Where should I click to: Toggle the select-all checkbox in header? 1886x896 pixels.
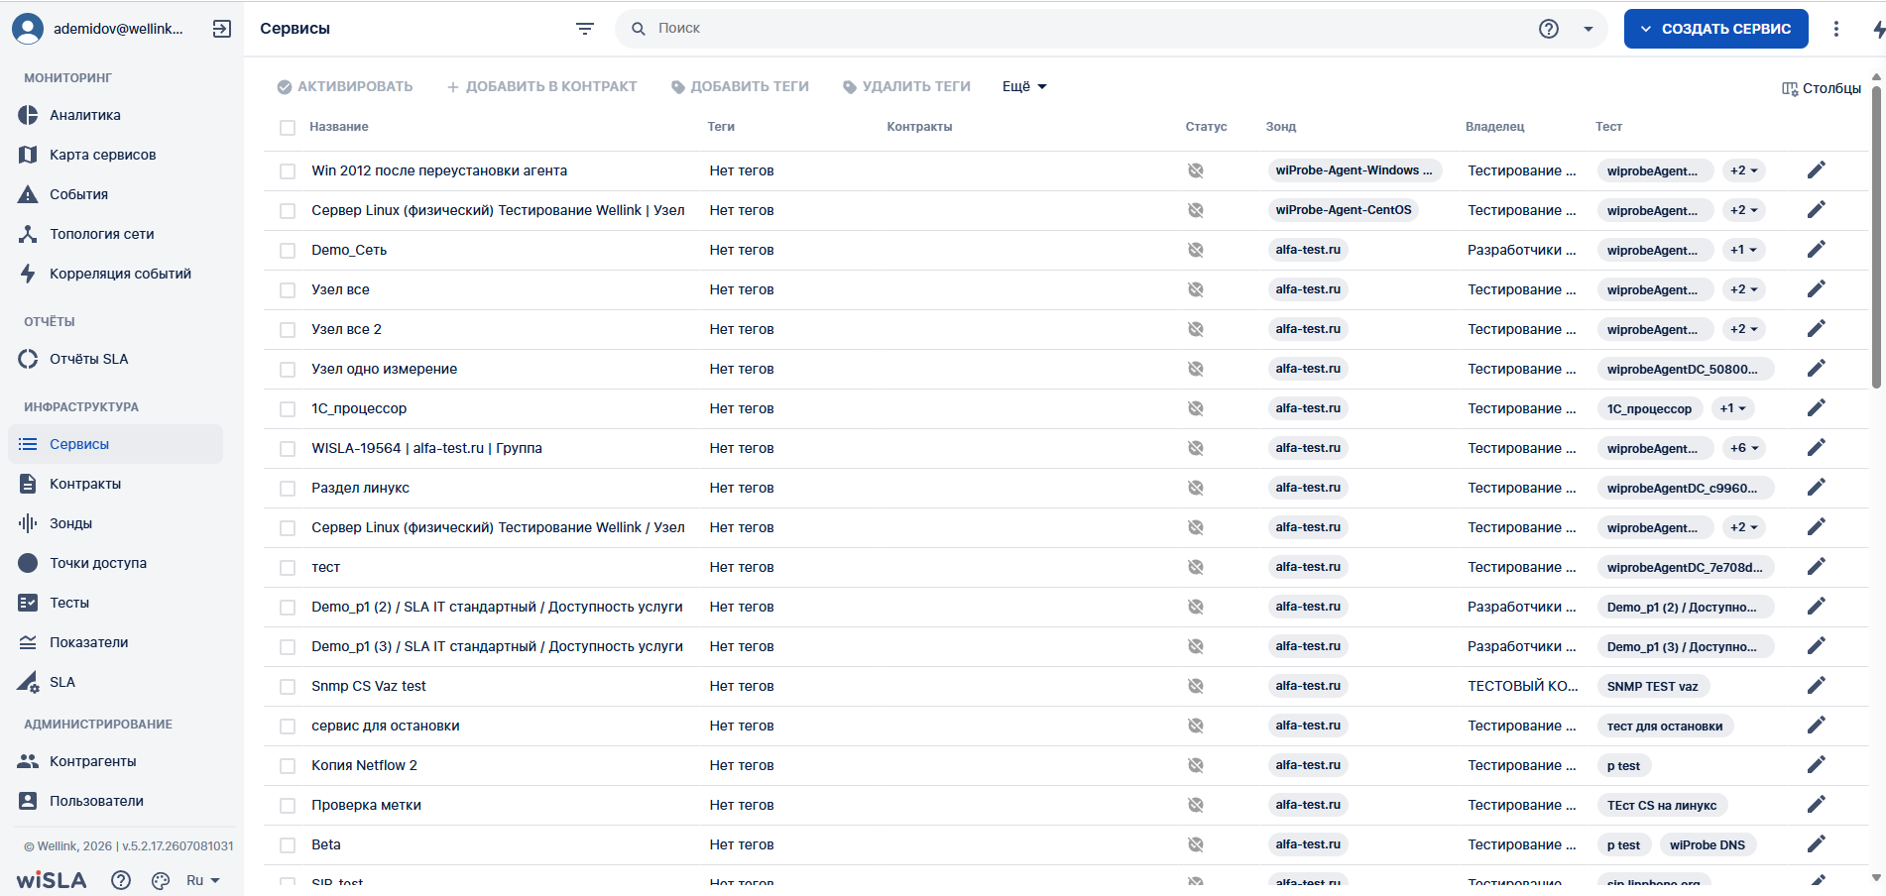(288, 128)
